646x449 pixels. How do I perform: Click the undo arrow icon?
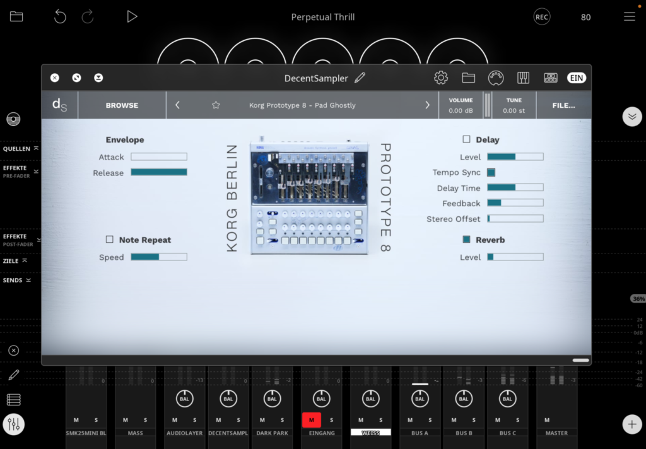[x=60, y=17]
